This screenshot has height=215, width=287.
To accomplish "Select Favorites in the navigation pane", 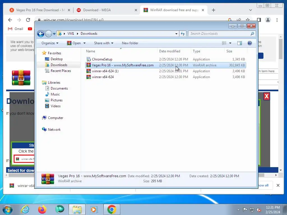I will (54, 53).
